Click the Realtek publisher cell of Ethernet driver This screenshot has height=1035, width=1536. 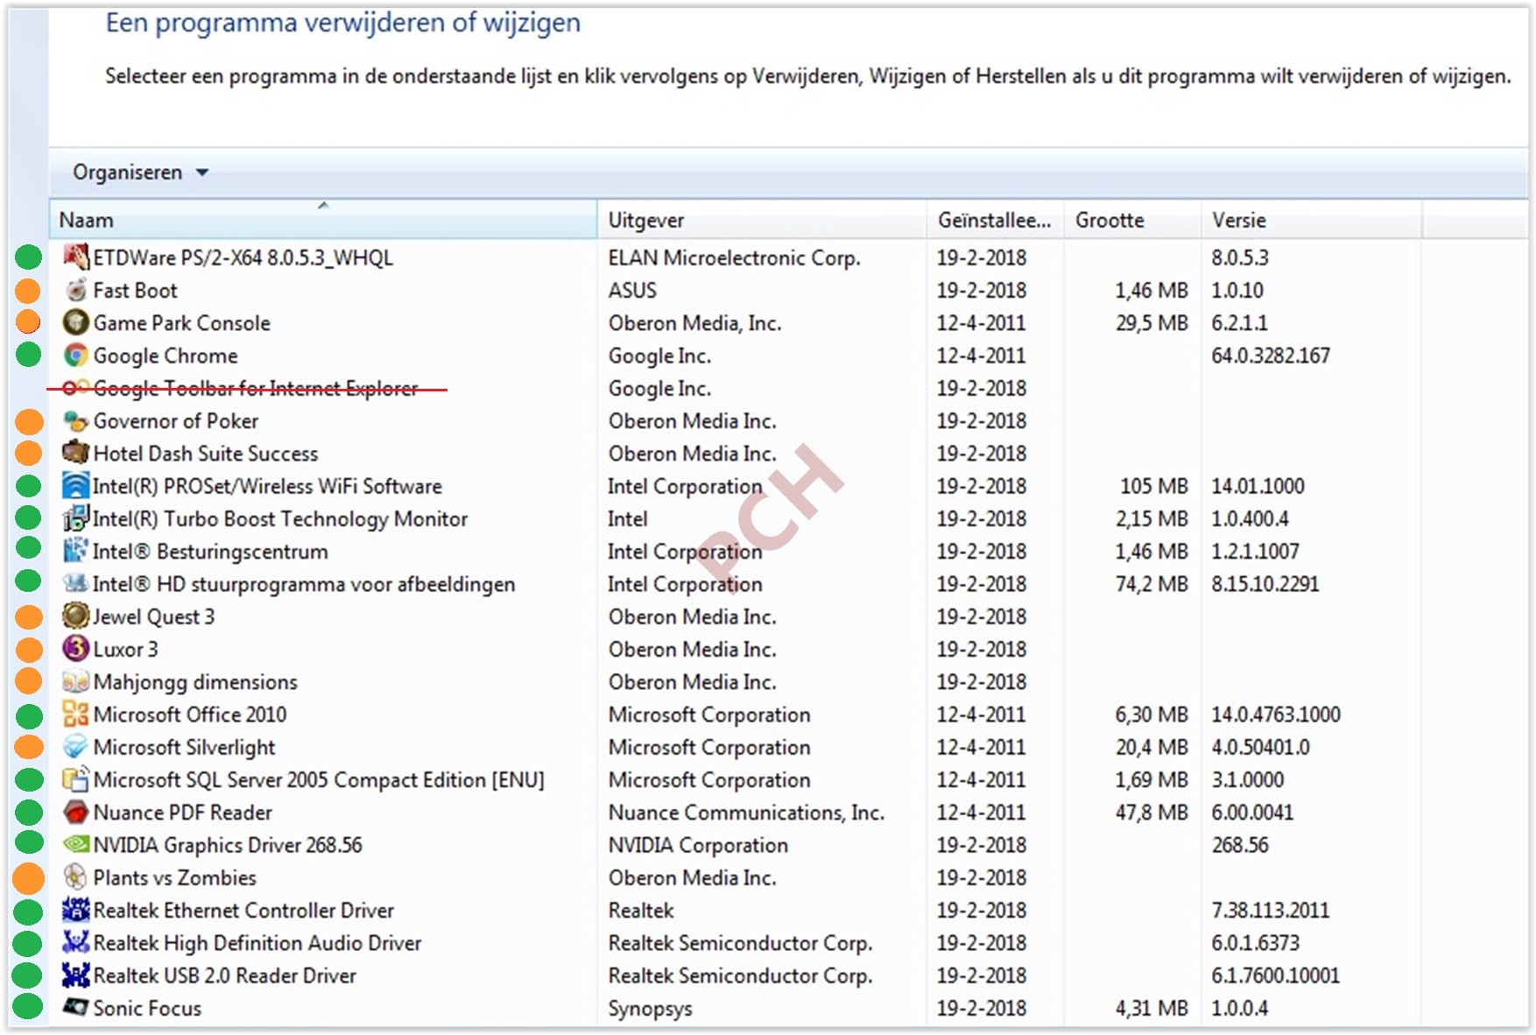[641, 911]
